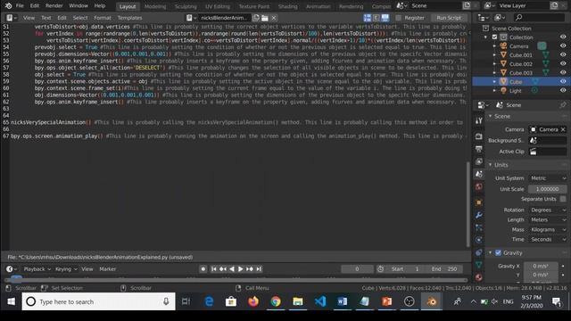Image resolution: width=571 pixels, height=321 pixels.
Task: Open Active Tool properties tab
Action: point(479,120)
